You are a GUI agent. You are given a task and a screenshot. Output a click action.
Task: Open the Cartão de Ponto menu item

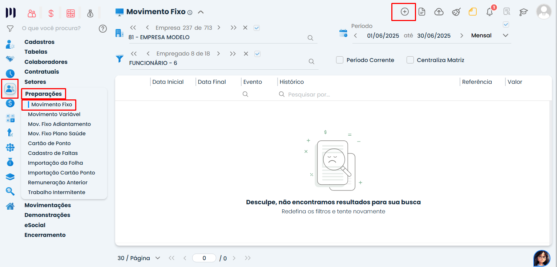(49, 143)
